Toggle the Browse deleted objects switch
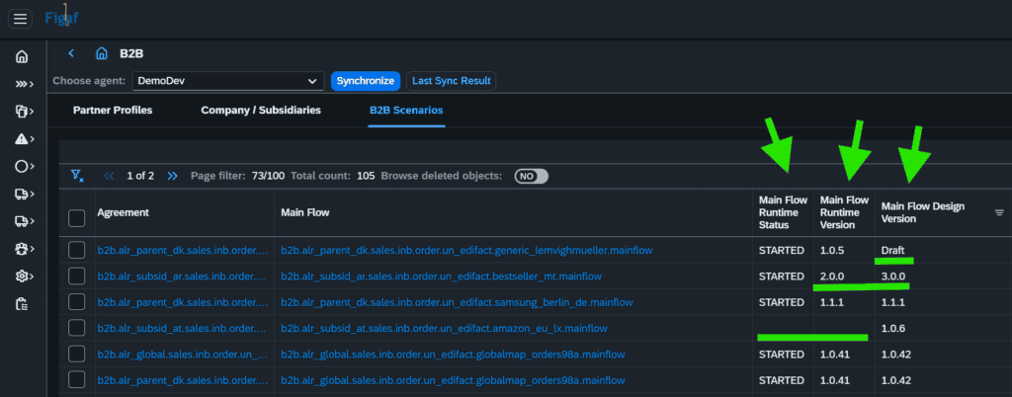1012x397 pixels. [x=531, y=176]
